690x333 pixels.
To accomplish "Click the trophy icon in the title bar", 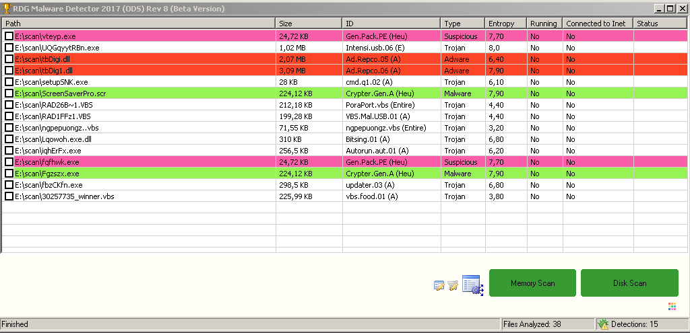I will [x=7, y=9].
